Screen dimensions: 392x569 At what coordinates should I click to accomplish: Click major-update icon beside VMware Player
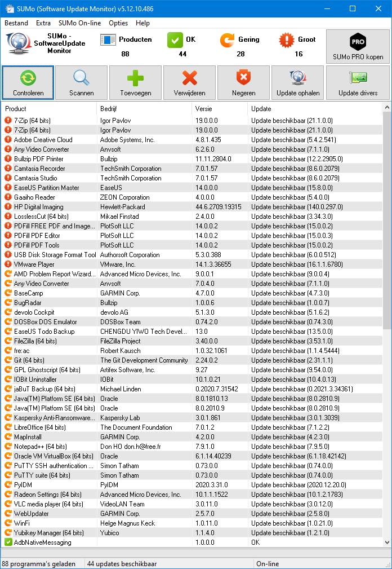[8, 264]
